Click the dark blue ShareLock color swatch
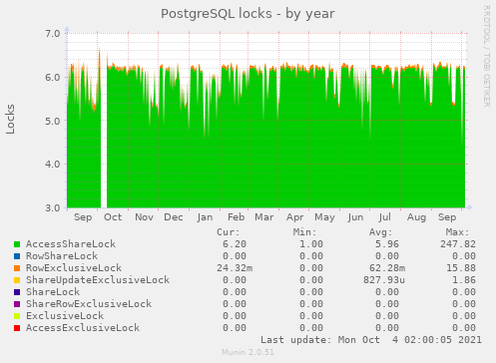 [x=17, y=292]
